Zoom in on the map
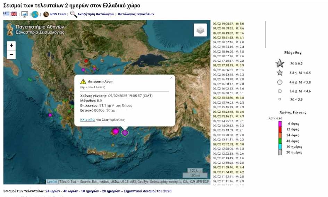The height and width of the screenshot is (197, 328). coord(11,45)
